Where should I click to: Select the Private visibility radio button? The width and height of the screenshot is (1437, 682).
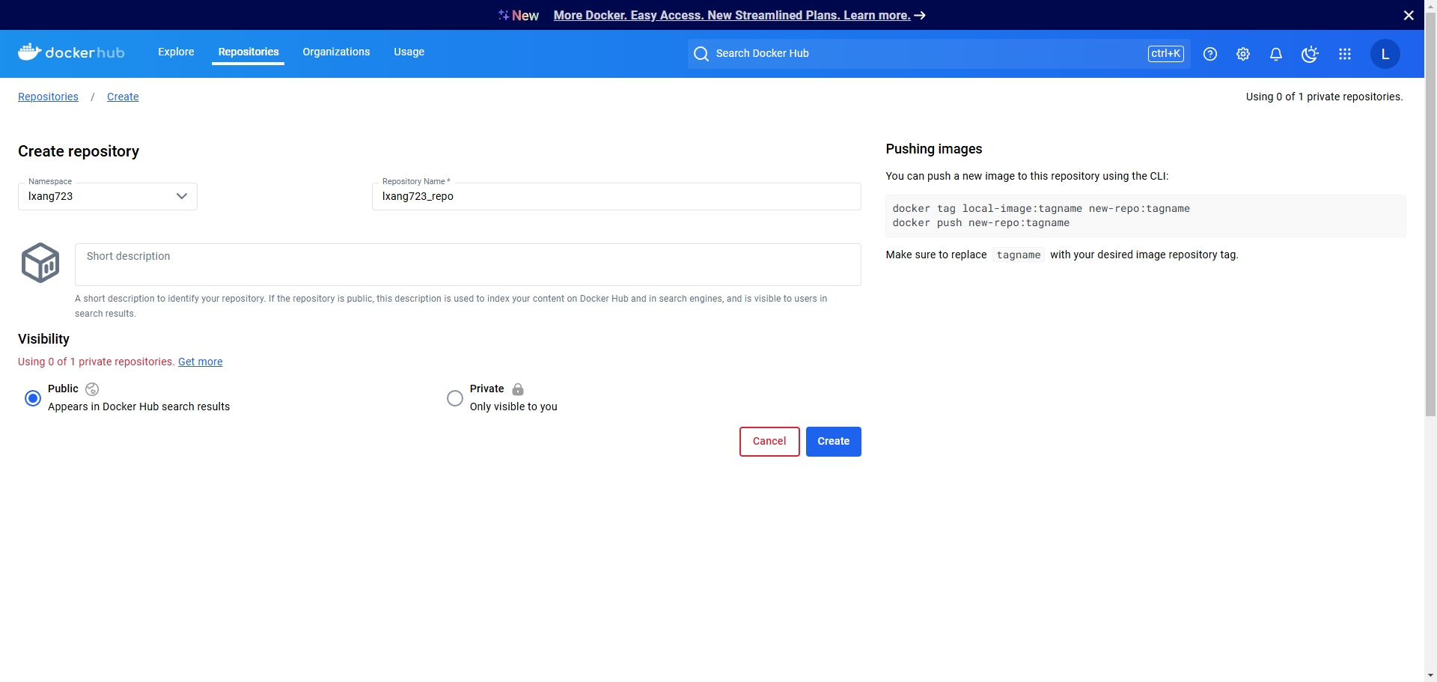click(455, 398)
